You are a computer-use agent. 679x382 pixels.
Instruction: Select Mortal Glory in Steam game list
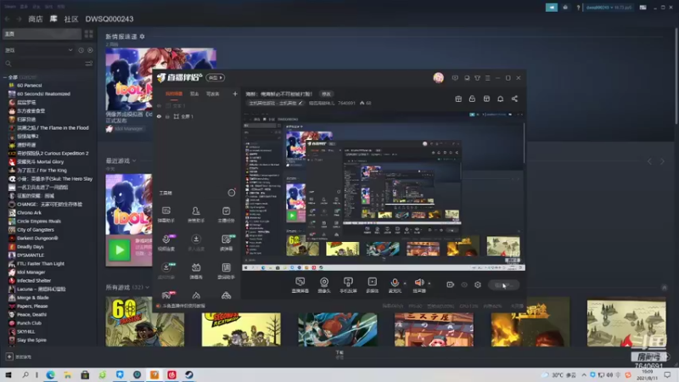click(40, 162)
